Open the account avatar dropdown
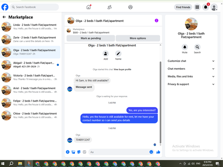 (x=214, y=7)
